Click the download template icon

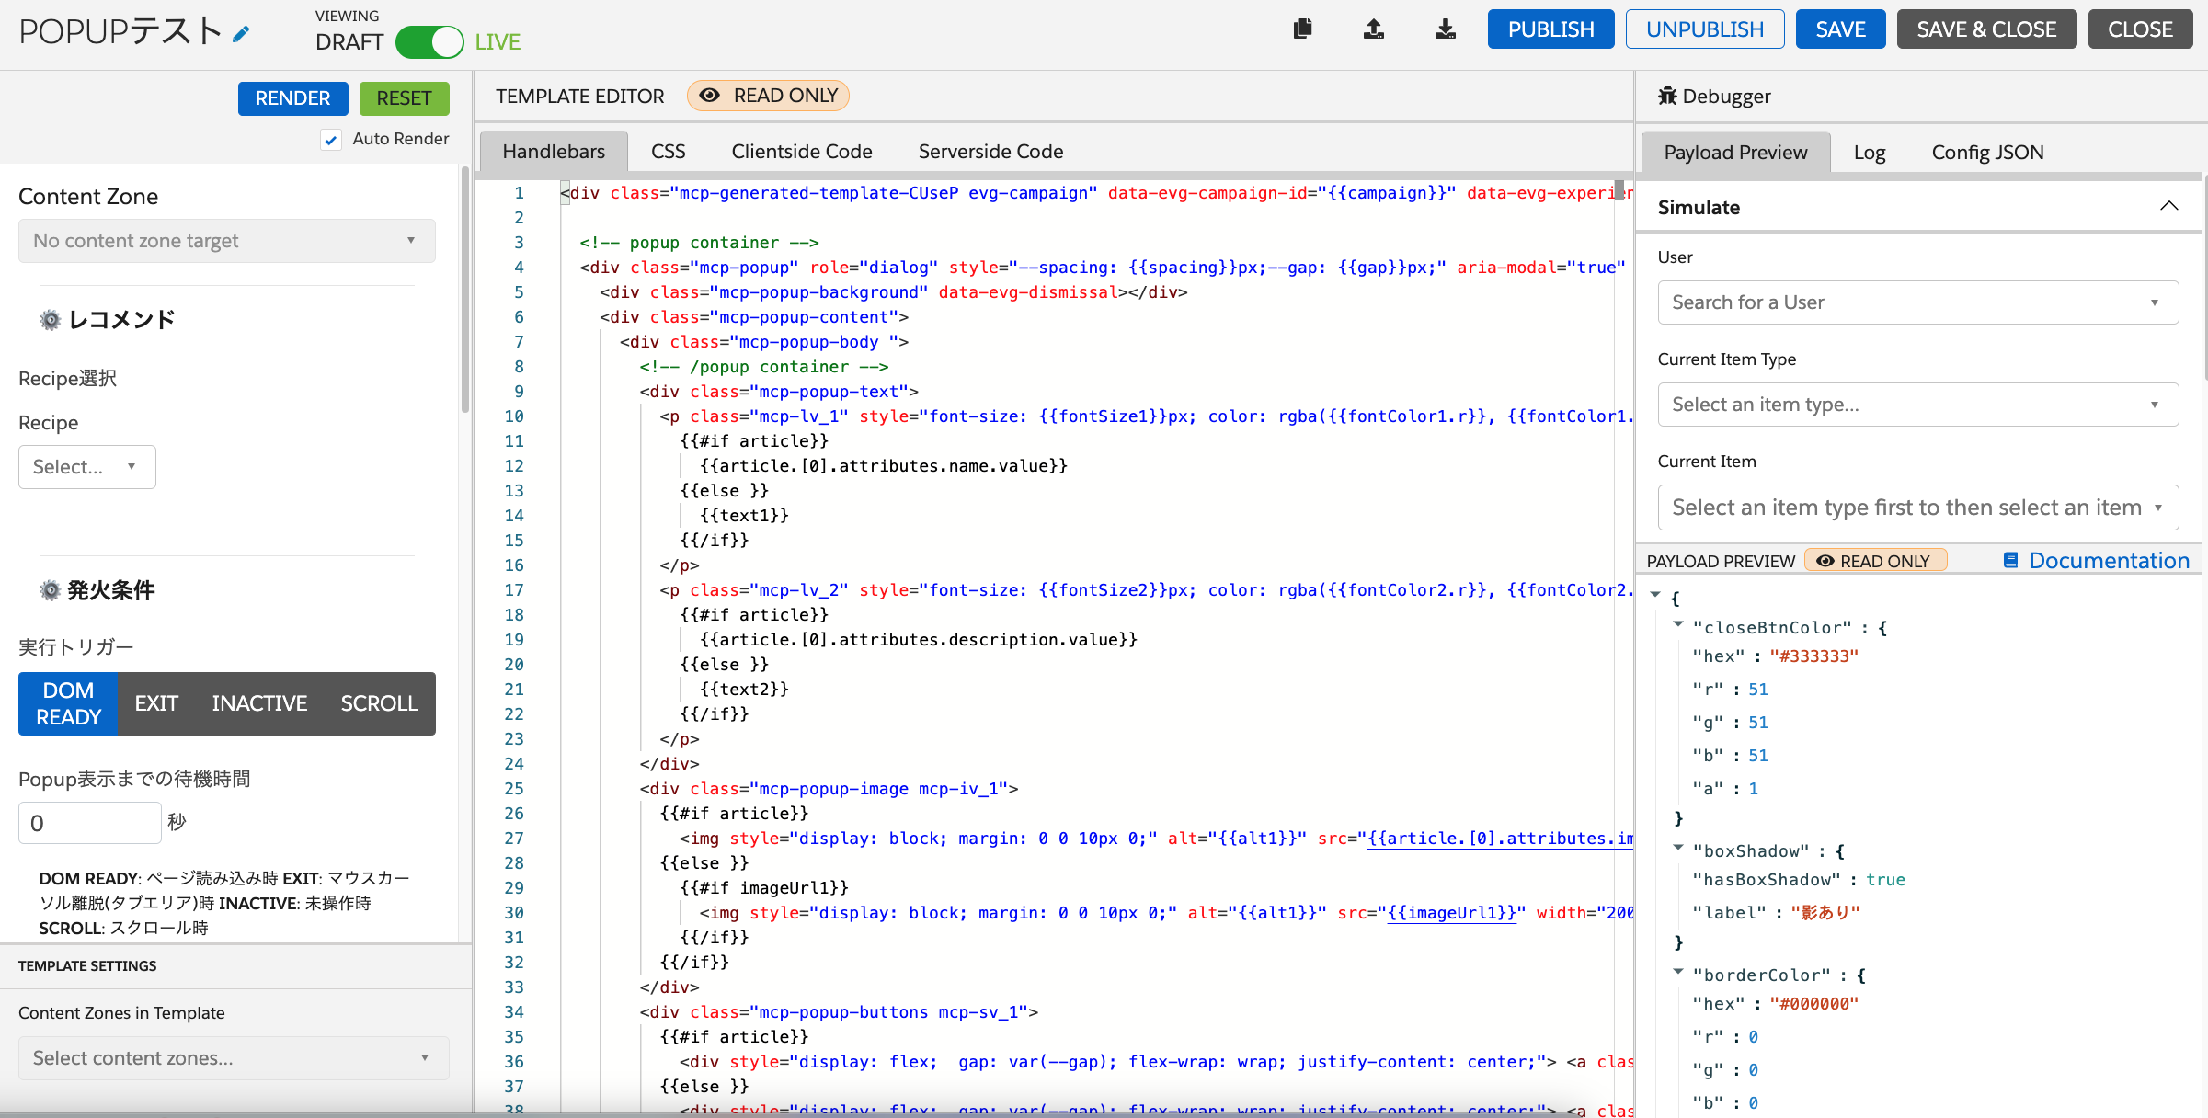point(1446,29)
